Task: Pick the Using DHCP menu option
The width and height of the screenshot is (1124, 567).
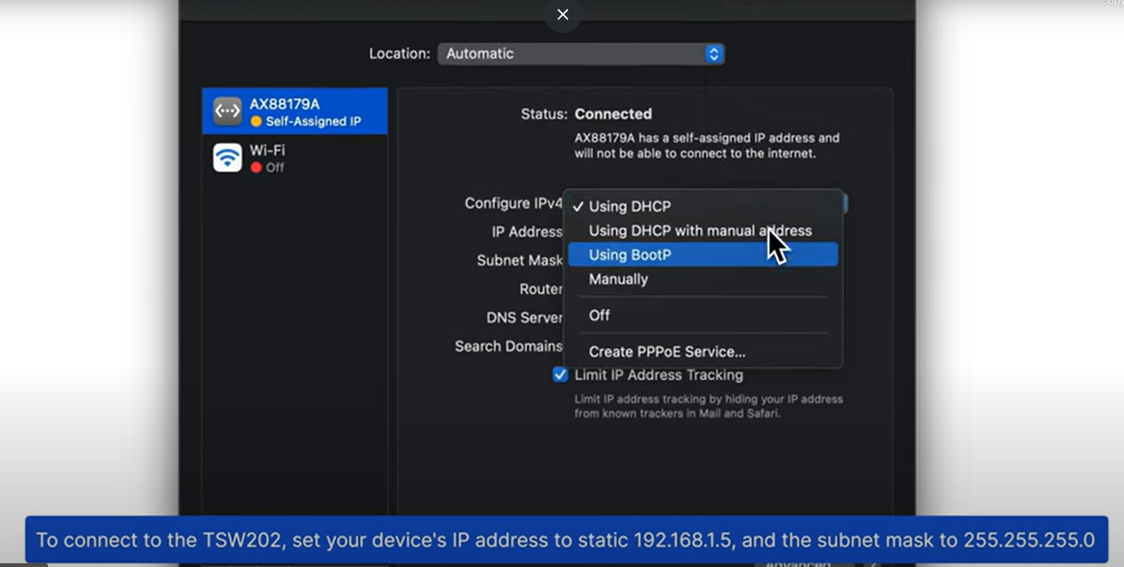Action: click(x=630, y=207)
